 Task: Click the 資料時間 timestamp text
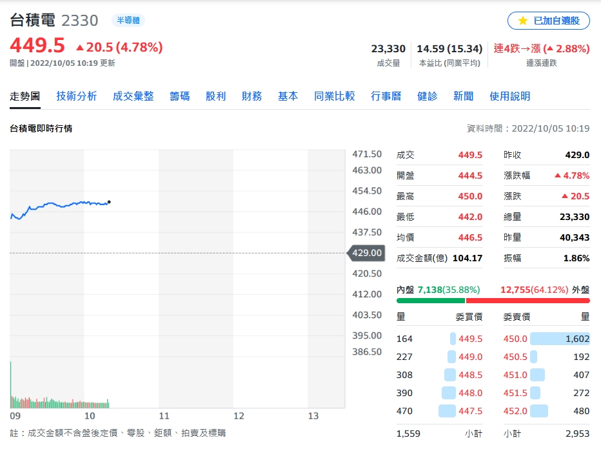pos(527,128)
